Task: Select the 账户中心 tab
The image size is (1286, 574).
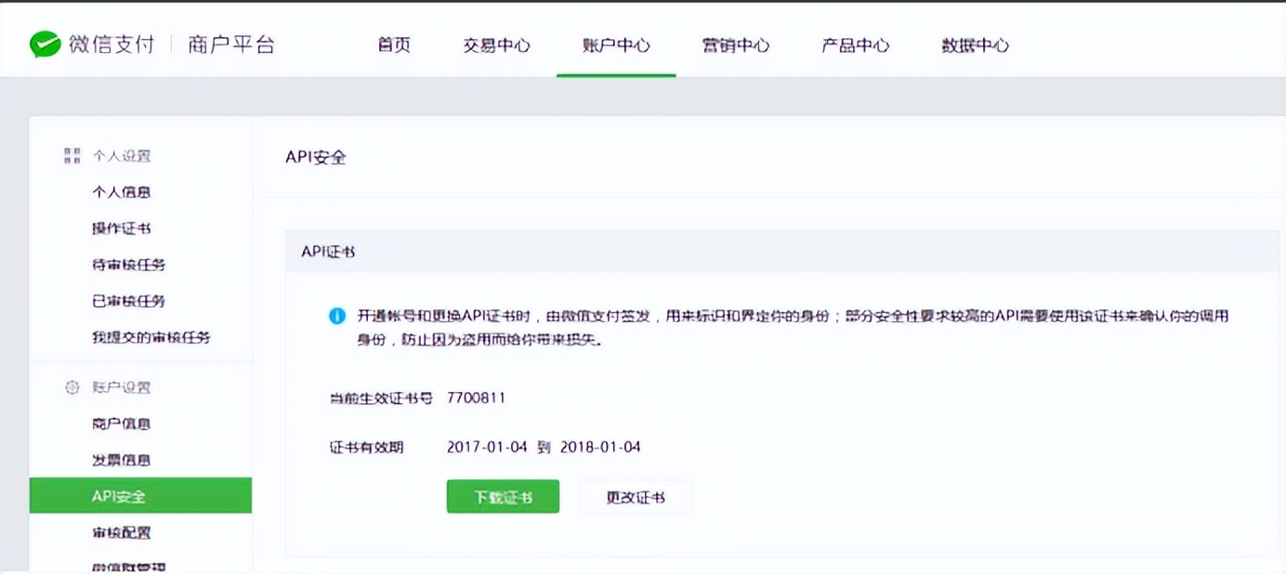Action: 616,45
